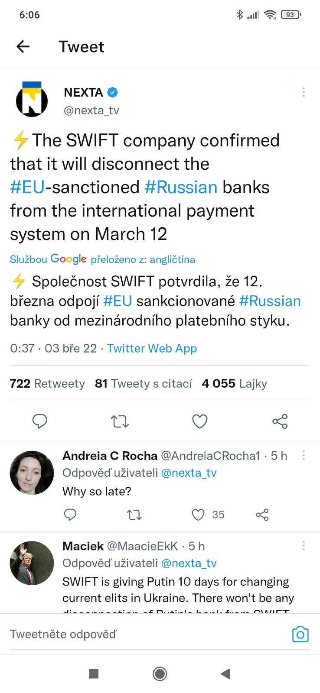
Task: Open the options menu on Maciek's reply
Action: 304,545
